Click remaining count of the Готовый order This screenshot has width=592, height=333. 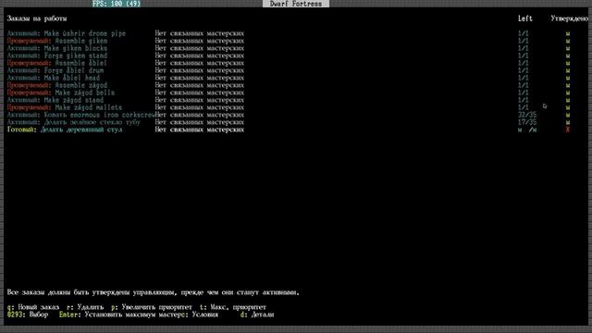tap(526, 129)
